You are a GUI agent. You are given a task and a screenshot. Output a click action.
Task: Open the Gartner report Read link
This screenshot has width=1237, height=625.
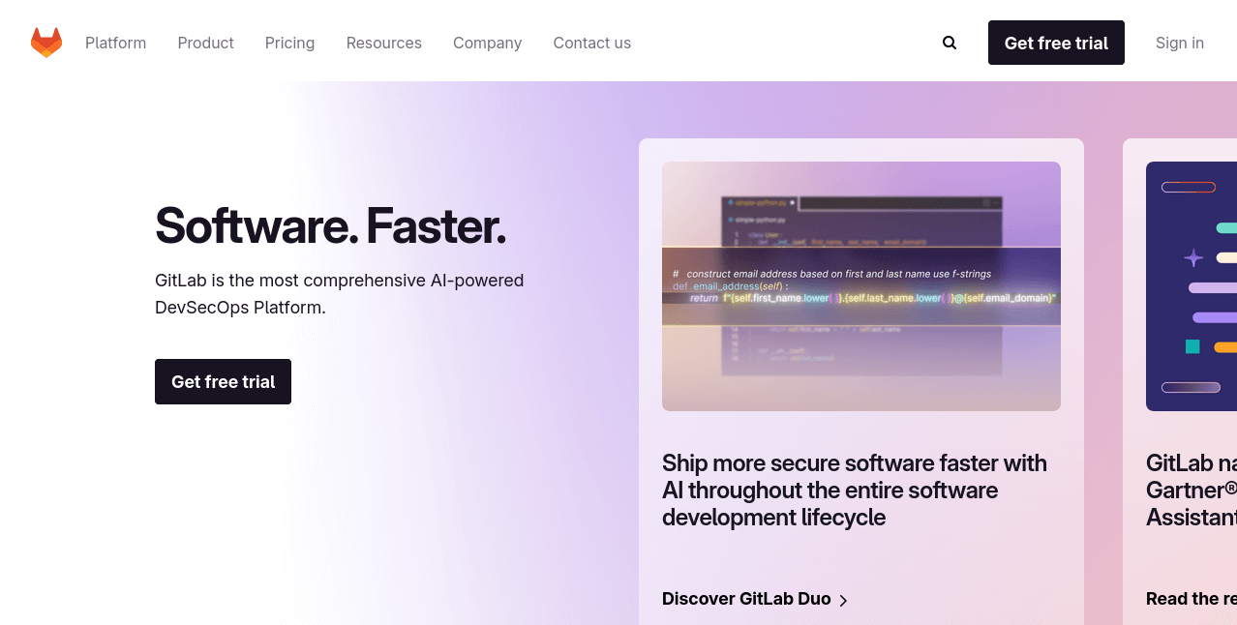coord(1190,598)
